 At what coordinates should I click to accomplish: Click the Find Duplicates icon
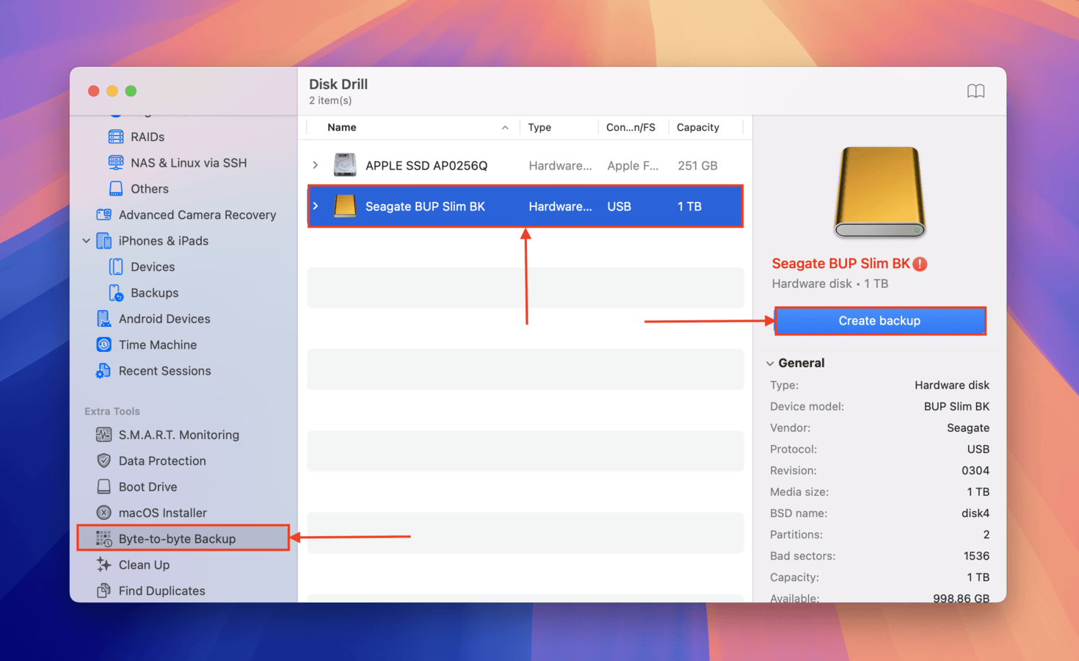104,590
